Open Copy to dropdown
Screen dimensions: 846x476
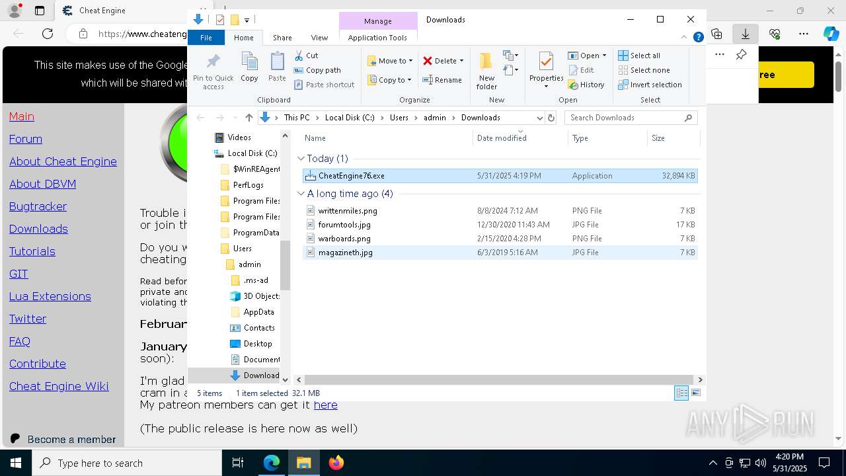(390, 80)
